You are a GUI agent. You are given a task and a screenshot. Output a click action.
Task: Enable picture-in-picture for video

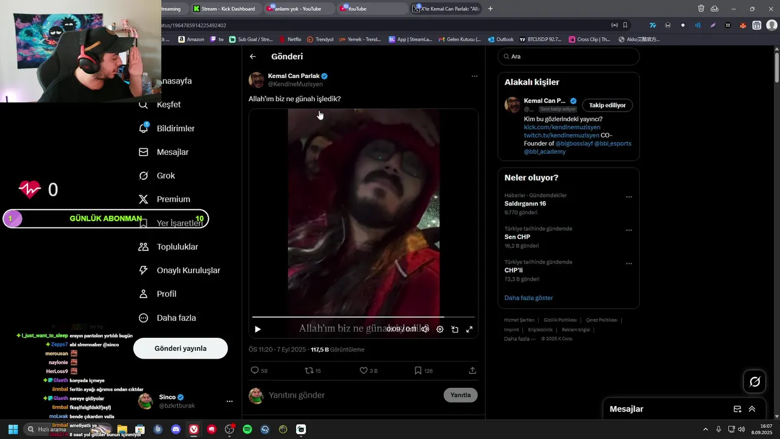(x=455, y=329)
